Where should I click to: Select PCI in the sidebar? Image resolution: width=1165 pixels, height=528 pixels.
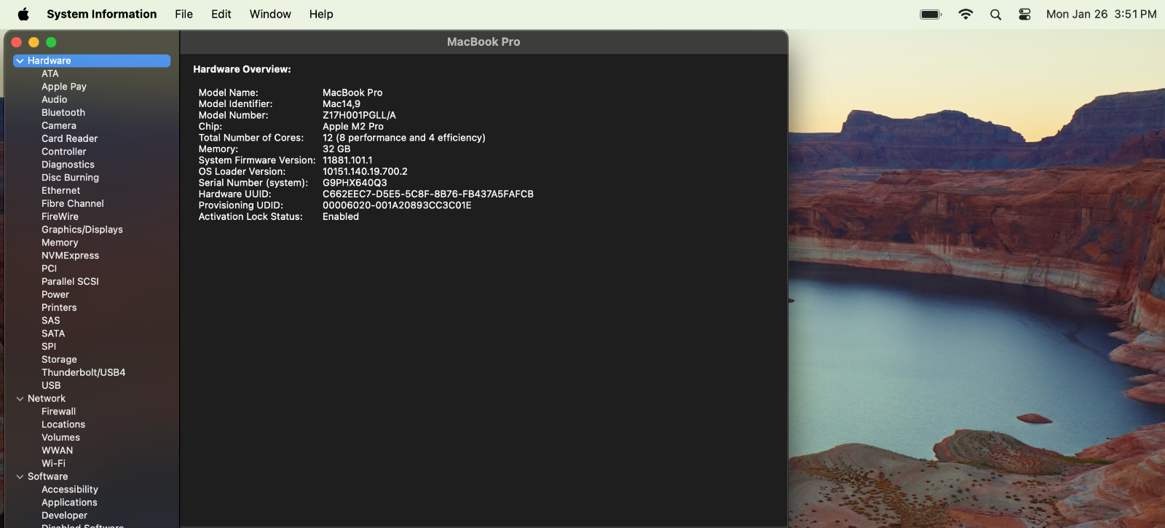pyautogui.click(x=50, y=269)
